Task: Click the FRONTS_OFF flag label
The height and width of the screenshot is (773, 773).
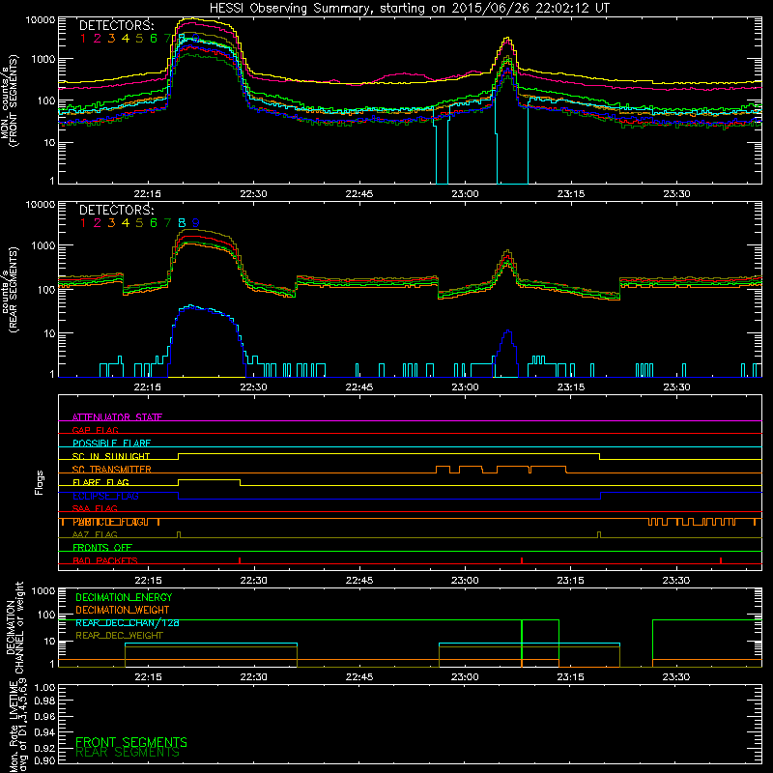Action: pyautogui.click(x=102, y=548)
